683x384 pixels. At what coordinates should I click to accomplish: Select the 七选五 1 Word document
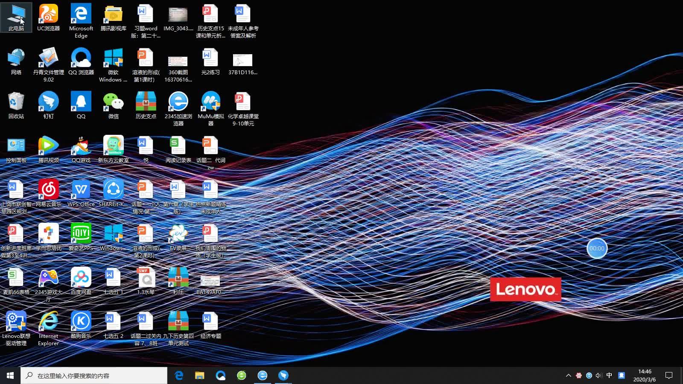coord(114,281)
